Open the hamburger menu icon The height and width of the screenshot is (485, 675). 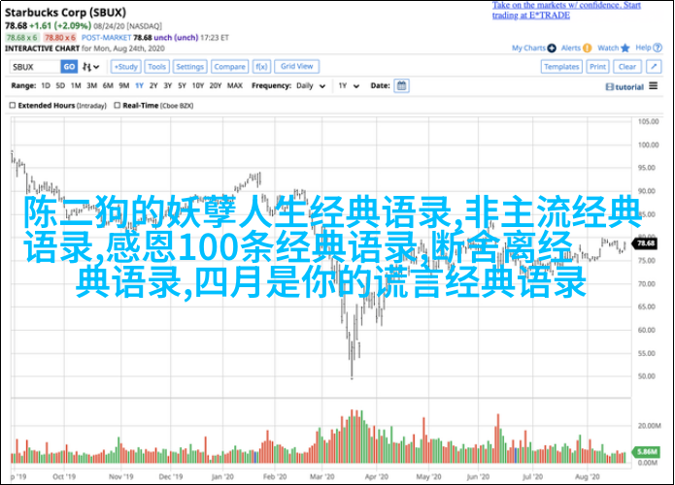pyautogui.click(x=653, y=86)
